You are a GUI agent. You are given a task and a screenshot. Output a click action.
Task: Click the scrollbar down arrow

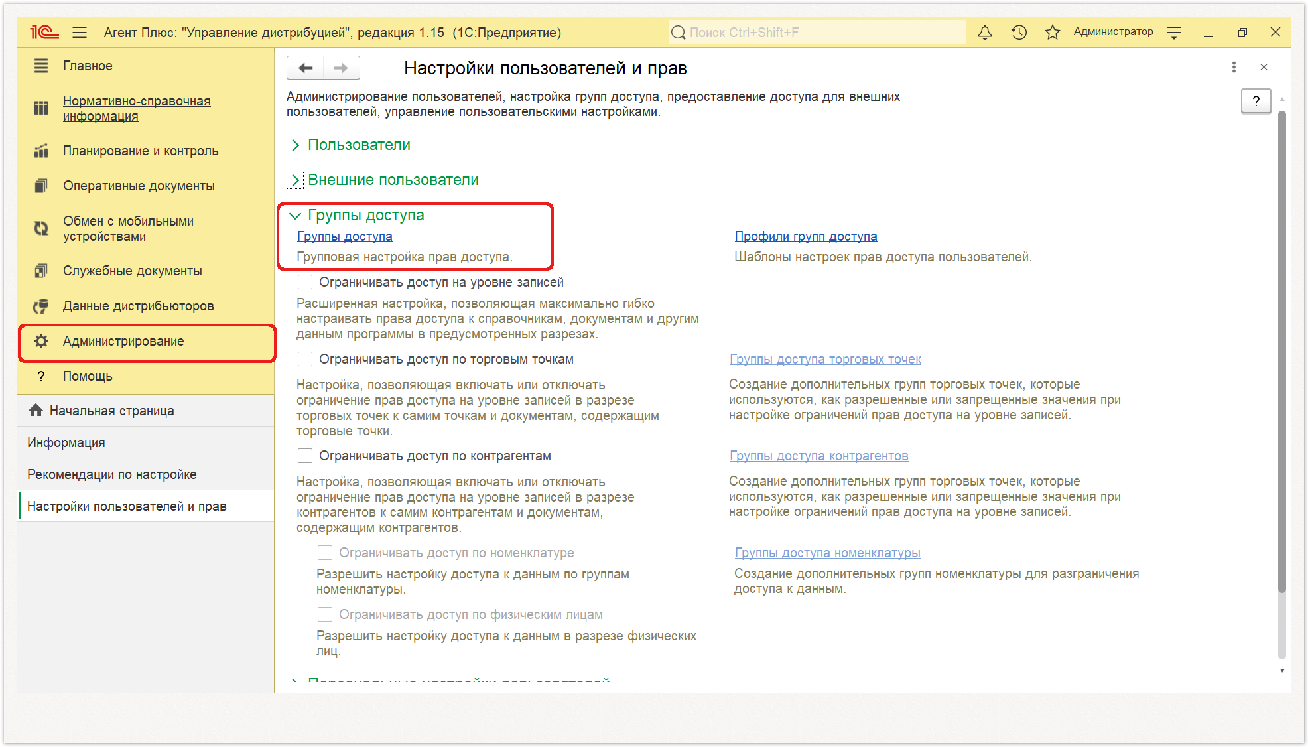coord(1282,671)
